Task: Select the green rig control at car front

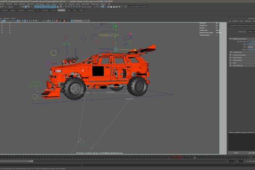Action: pyautogui.click(x=35, y=84)
